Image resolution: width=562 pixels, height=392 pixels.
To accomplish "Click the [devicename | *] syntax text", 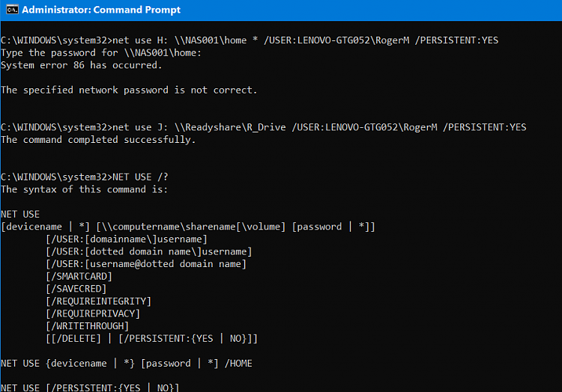I will click(45, 227).
